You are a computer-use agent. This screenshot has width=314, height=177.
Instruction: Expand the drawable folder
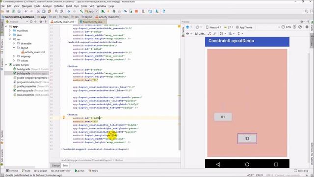14,43
